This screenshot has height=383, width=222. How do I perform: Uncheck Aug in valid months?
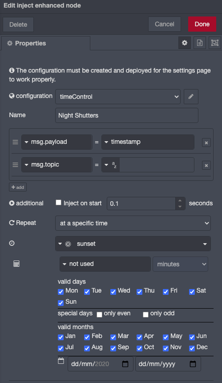click(x=87, y=348)
